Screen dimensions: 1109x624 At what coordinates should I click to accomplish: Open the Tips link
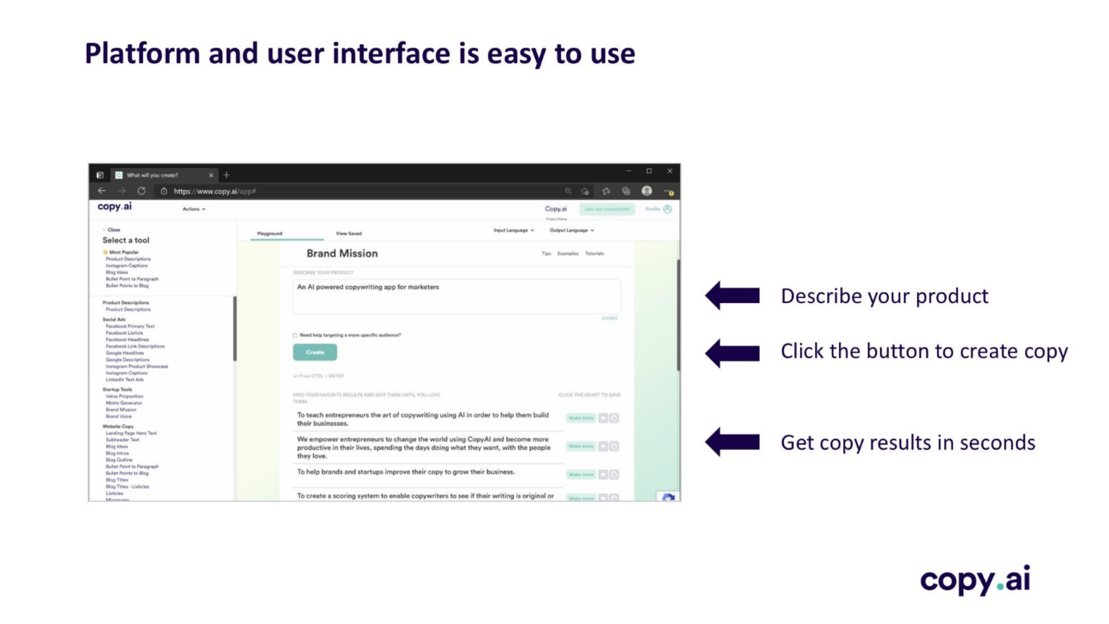click(x=546, y=253)
